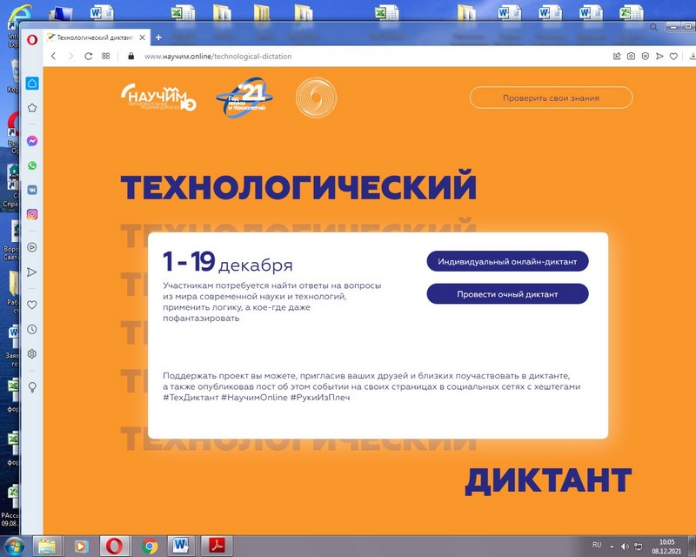This screenshot has width=696, height=557.
Task: Click Проверить свои знания button
Action: tap(551, 97)
